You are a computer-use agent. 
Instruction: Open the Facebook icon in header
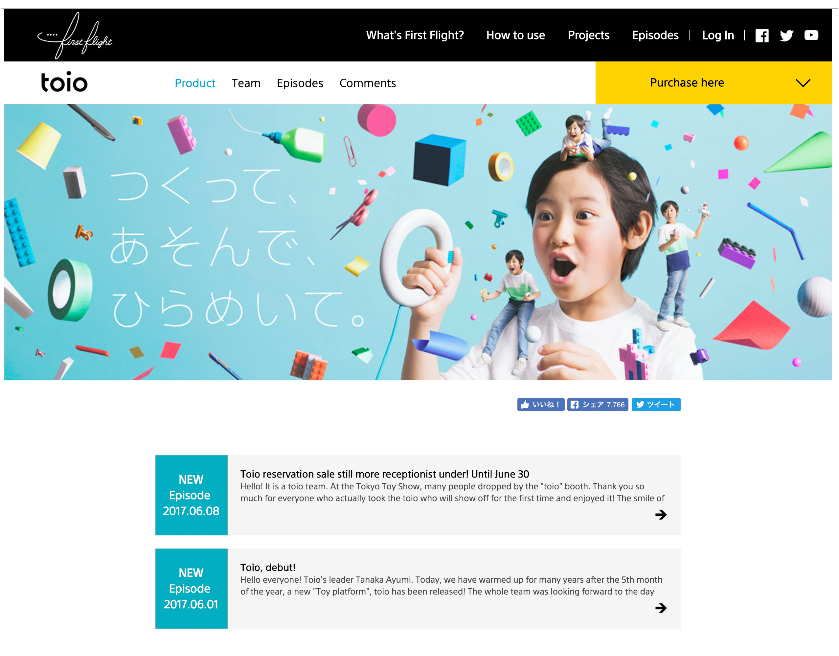click(762, 36)
